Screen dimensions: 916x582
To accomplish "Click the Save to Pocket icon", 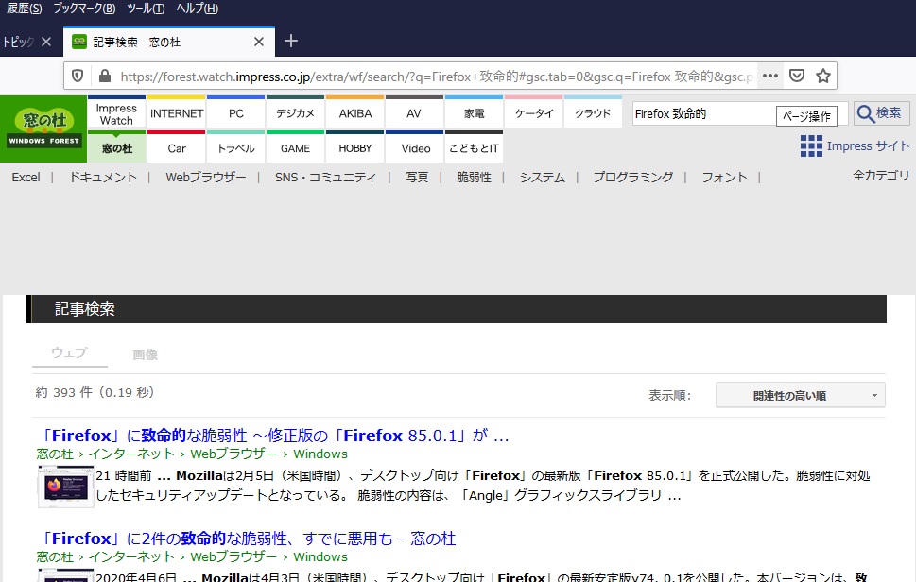I will click(797, 76).
